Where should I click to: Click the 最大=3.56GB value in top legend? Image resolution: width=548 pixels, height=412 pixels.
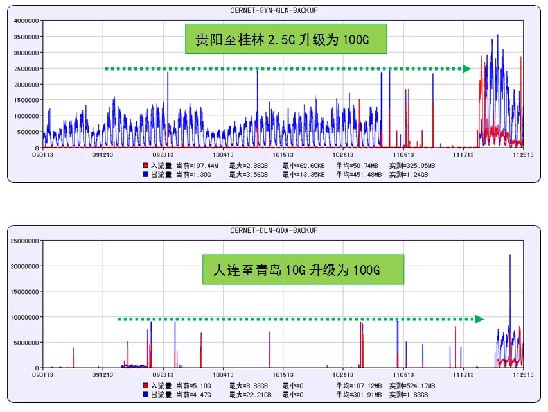coord(248,174)
